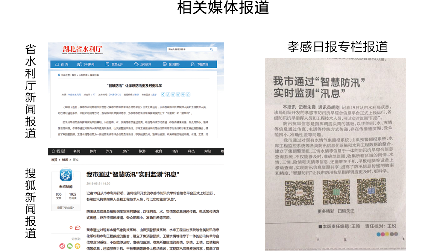Reset font size with plain A icon
The height and width of the screenshot is (251, 431).
click(x=168, y=95)
